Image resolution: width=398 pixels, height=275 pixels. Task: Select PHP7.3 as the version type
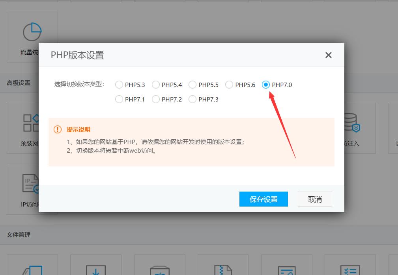pos(192,99)
